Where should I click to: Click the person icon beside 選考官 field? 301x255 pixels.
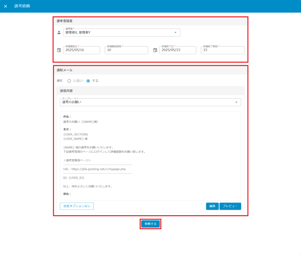(59, 32)
